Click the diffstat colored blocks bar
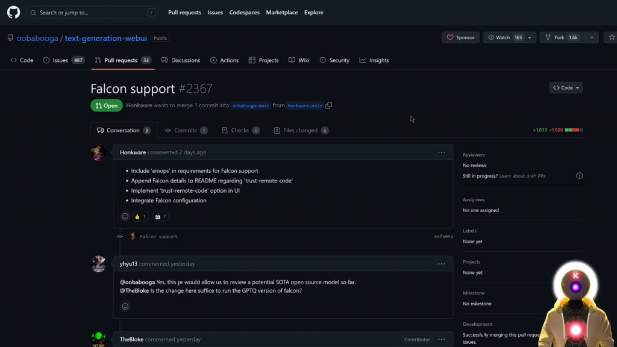Image resolution: width=617 pixels, height=347 pixels. [x=574, y=130]
